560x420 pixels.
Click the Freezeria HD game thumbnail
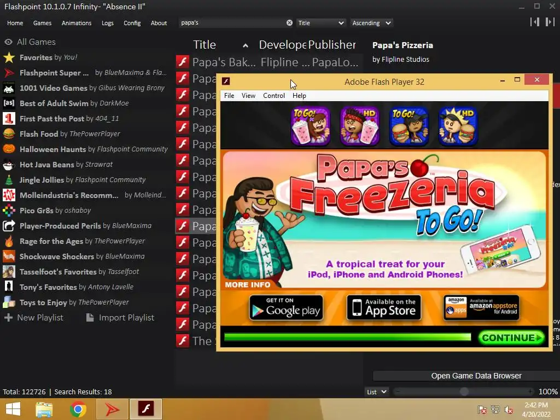360,126
